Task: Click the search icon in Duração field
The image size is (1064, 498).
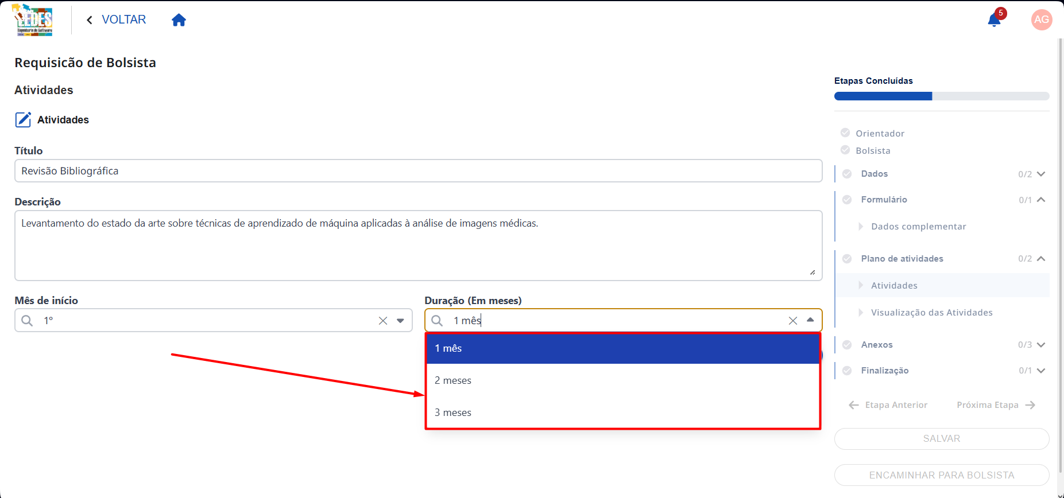Action: pos(437,321)
